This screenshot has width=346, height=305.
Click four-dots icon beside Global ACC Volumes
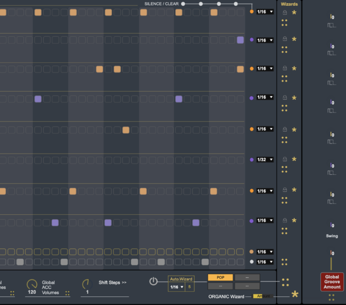[x=67, y=293]
